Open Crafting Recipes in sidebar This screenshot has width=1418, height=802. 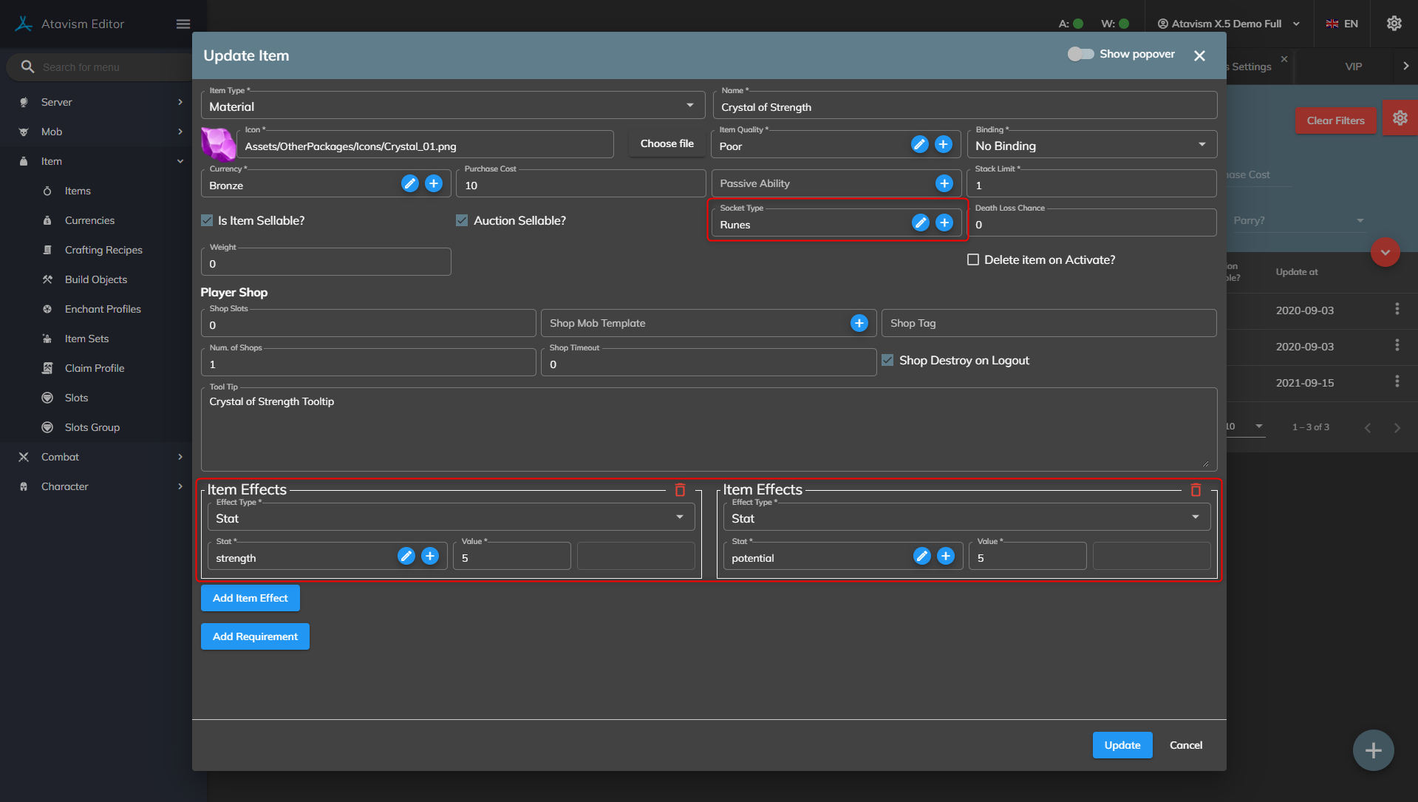(x=103, y=250)
